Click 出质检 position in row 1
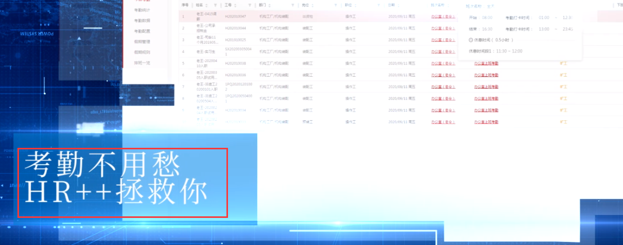Screen dimensions: 623x245 [307, 16]
